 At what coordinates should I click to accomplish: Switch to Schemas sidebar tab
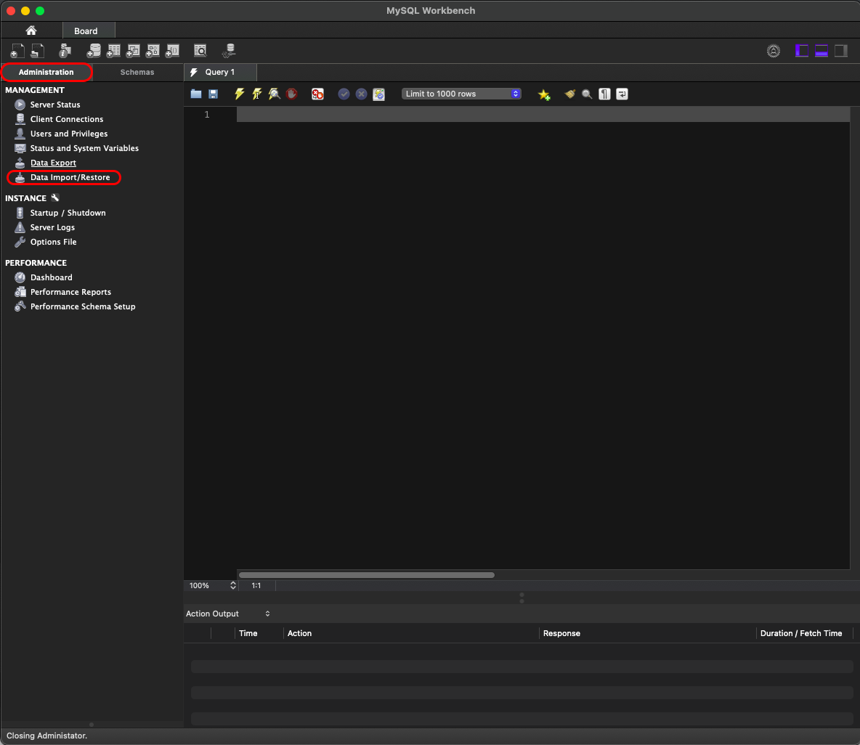[137, 72]
